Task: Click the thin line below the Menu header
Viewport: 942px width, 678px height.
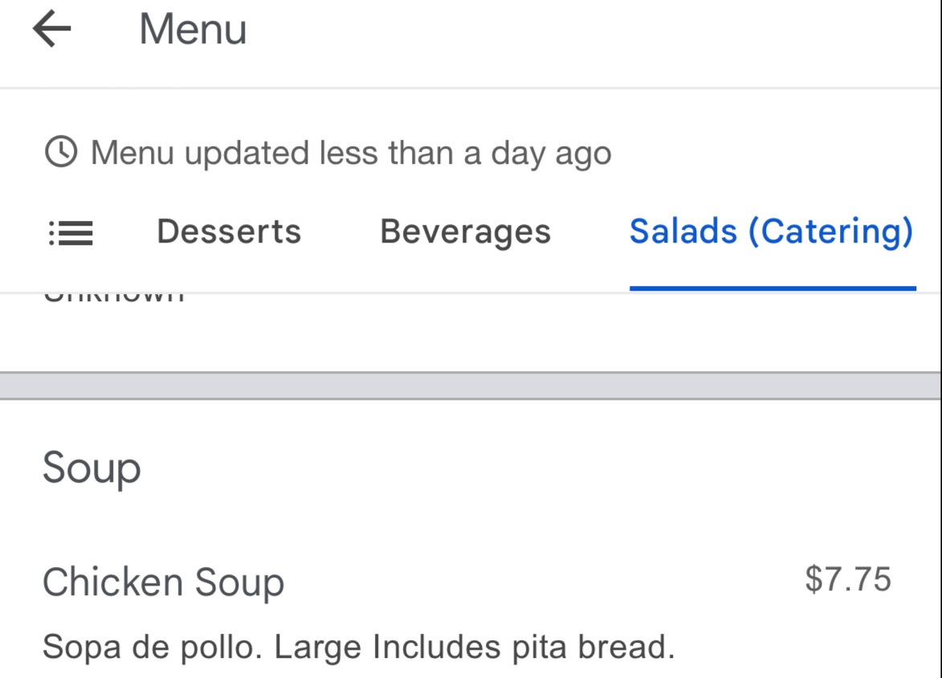Action: pyautogui.click(x=471, y=88)
